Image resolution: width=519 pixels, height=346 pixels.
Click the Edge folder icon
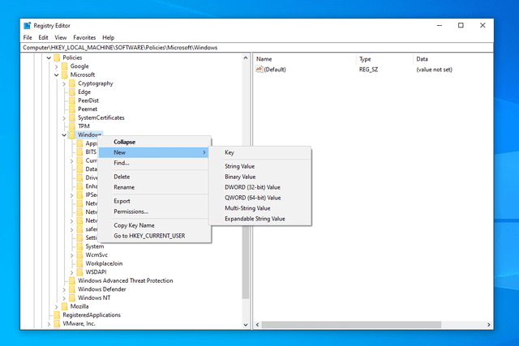(72, 92)
